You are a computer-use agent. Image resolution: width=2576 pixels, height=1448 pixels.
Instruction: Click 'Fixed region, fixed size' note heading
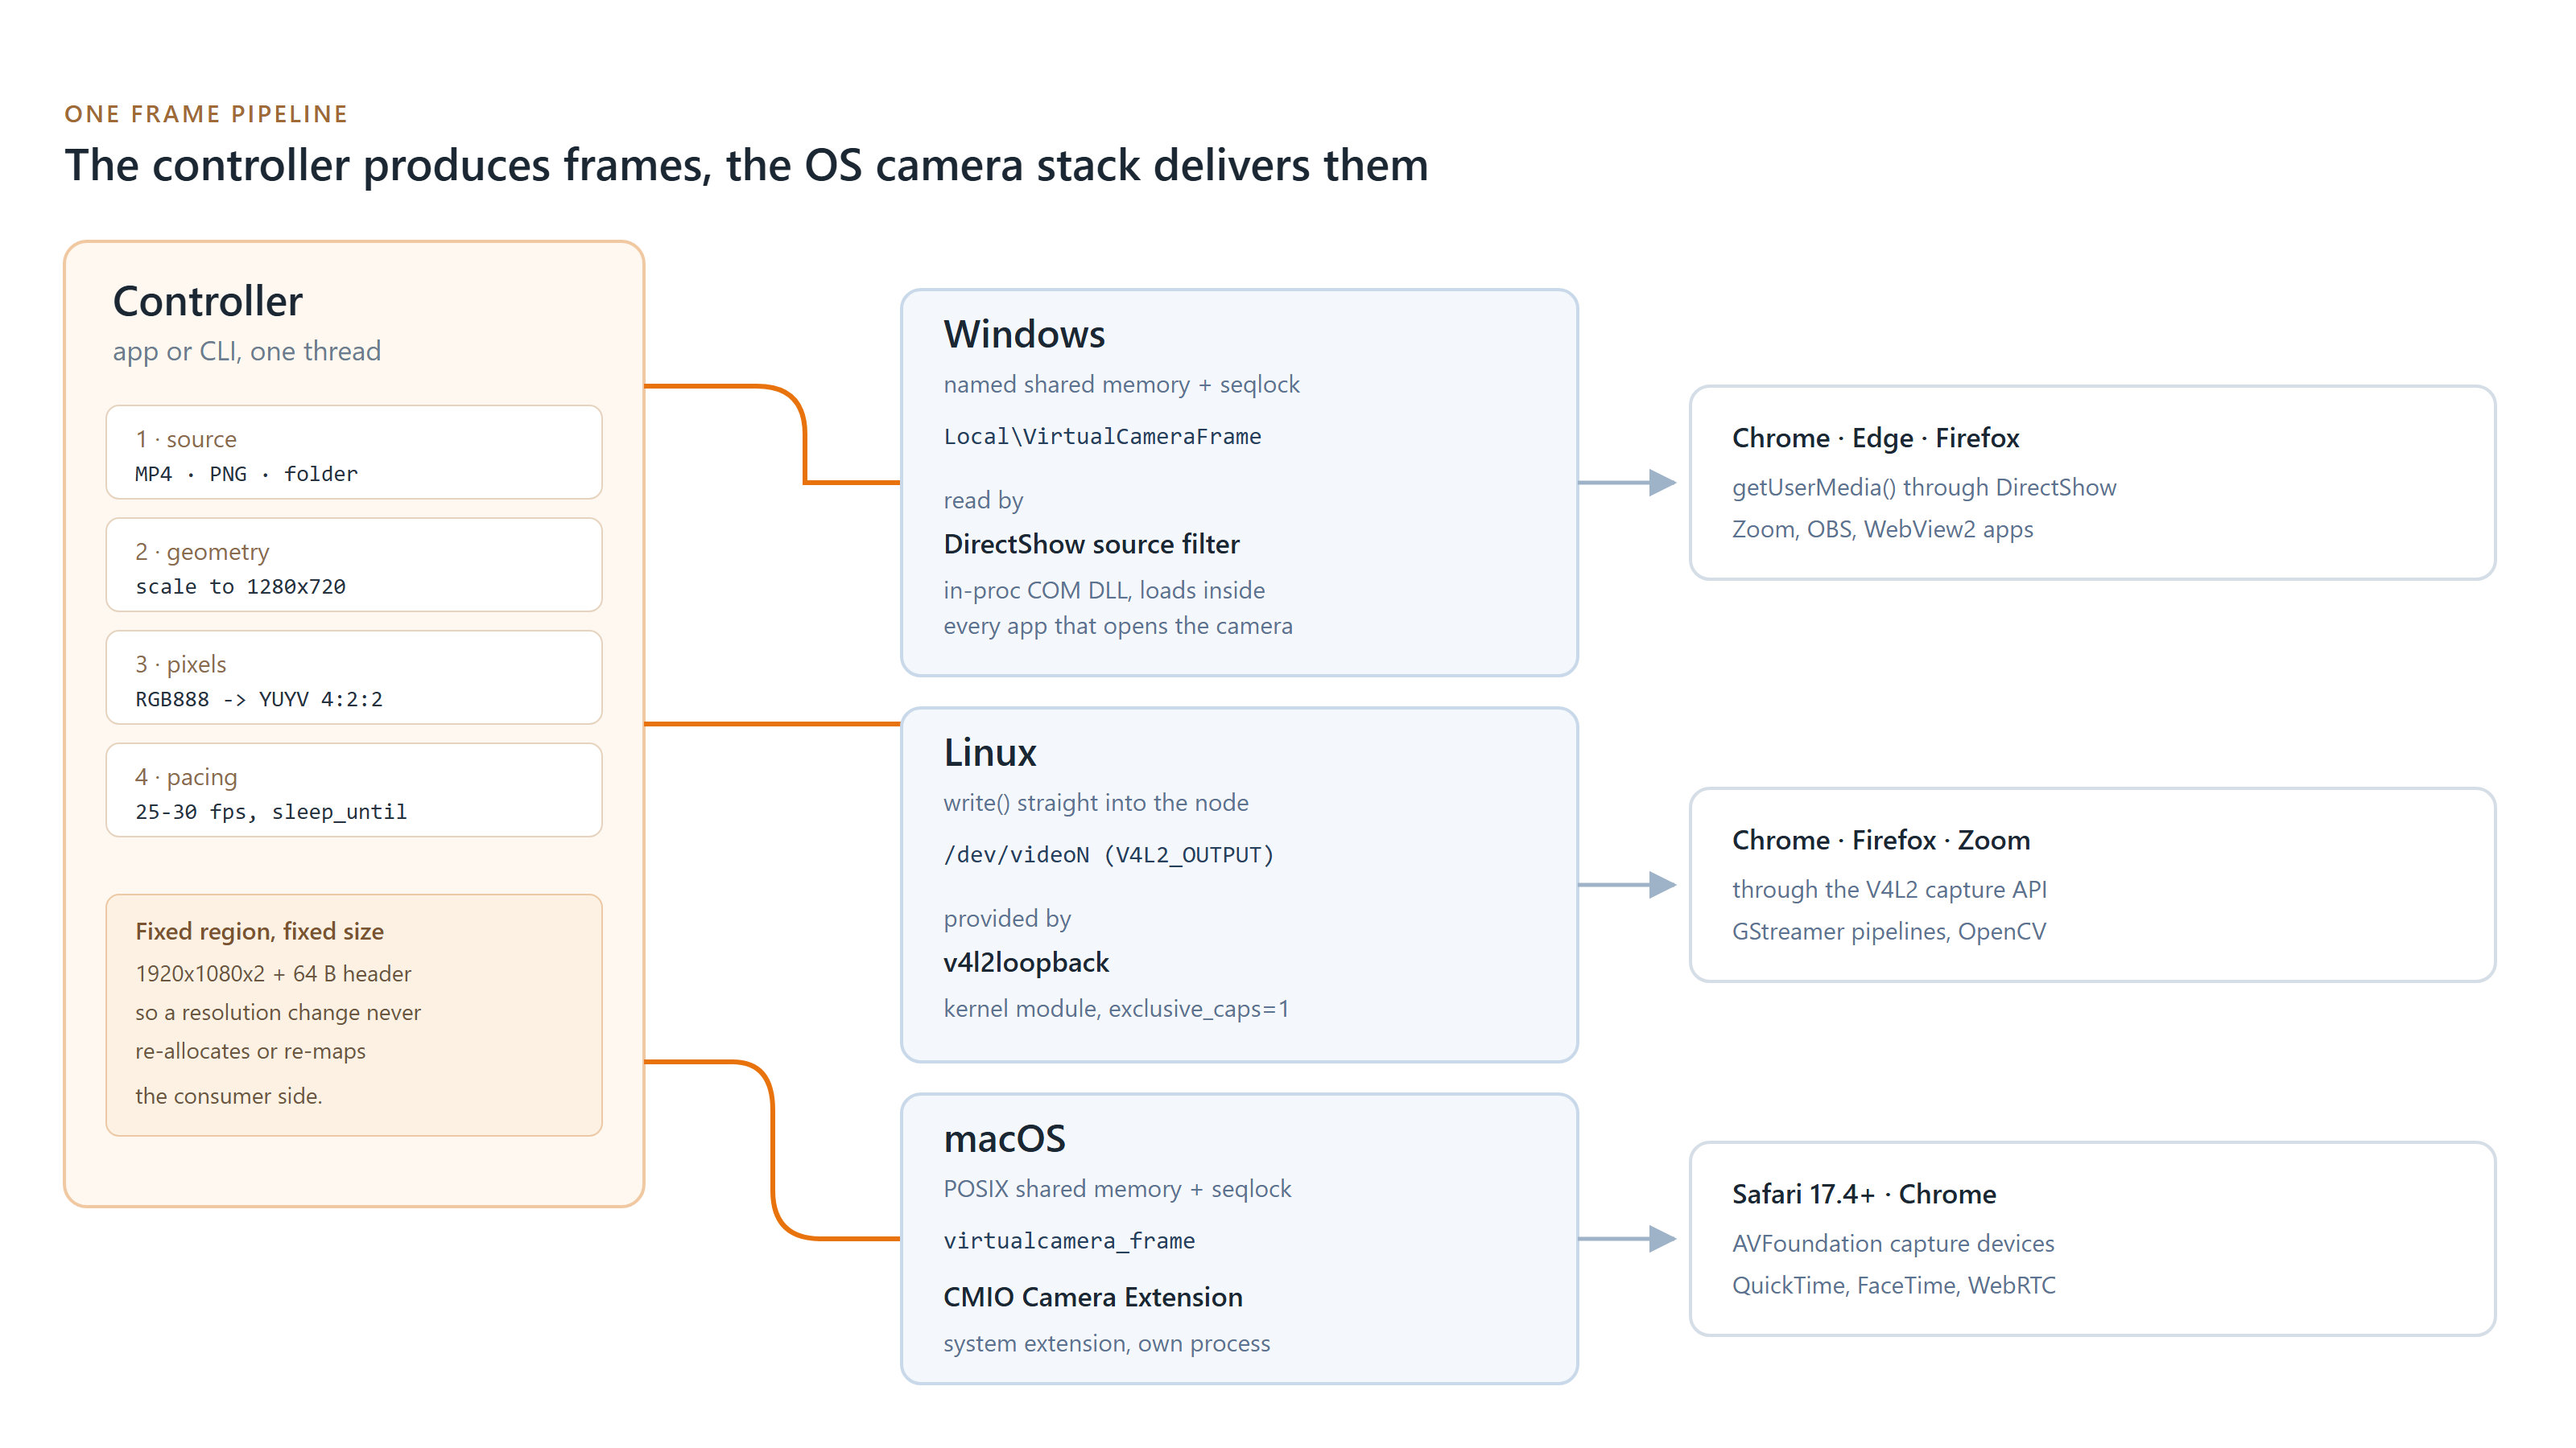pyautogui.click(x=259, y=932)
